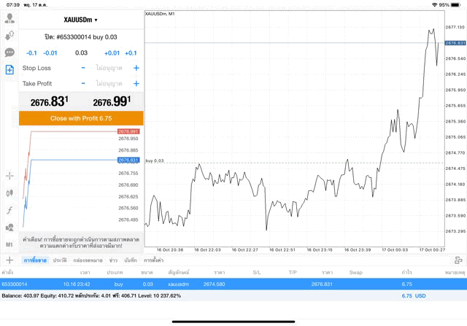Open the chart layout icon at right

click(x=458, y=260)
